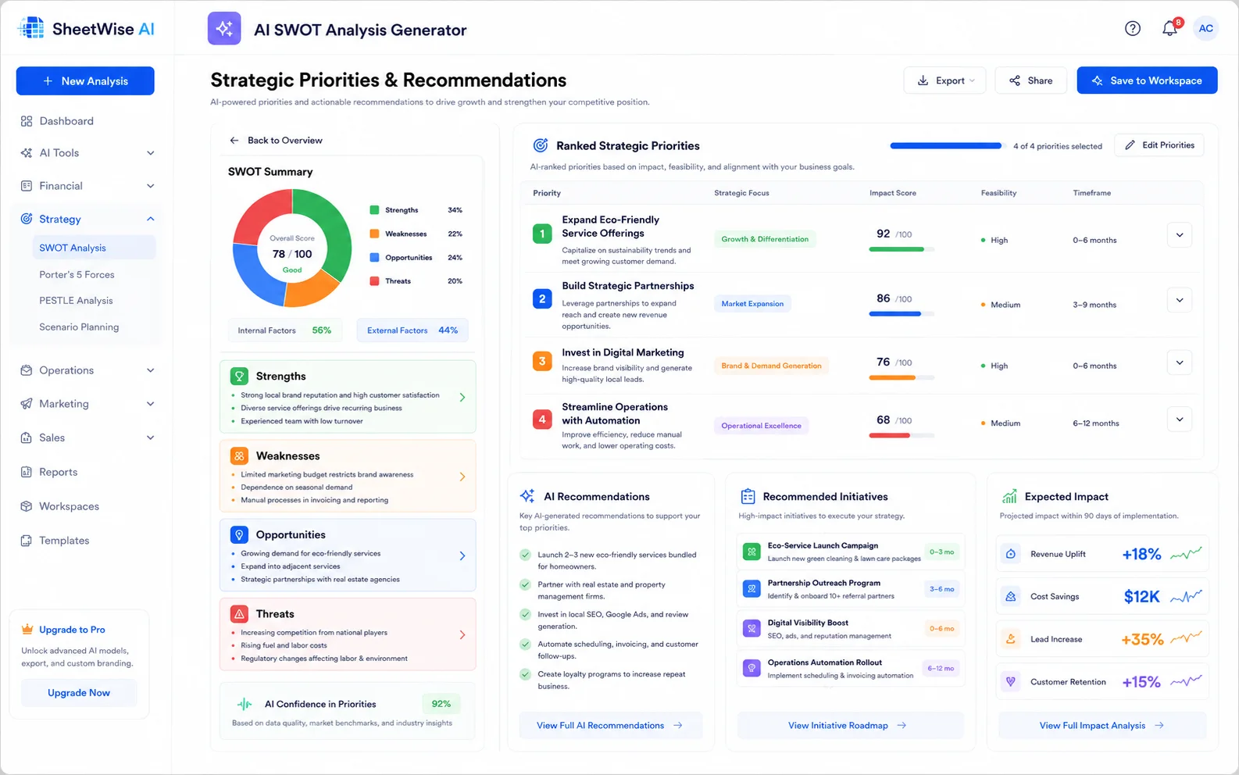1239x775 pixels.
Task: Click the Reports icon in sidebar
Action: coord(27,472)
